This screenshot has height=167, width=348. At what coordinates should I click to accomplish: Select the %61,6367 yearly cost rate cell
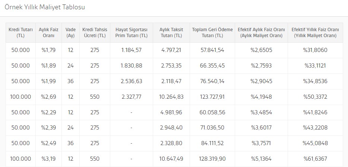tap(315, 159)
